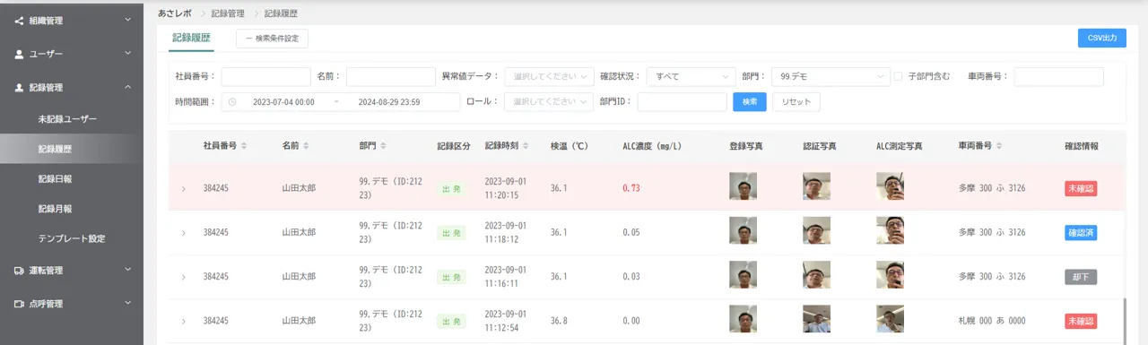Click the 点呼管理 camera icon in sidebar

click(19, 304)
